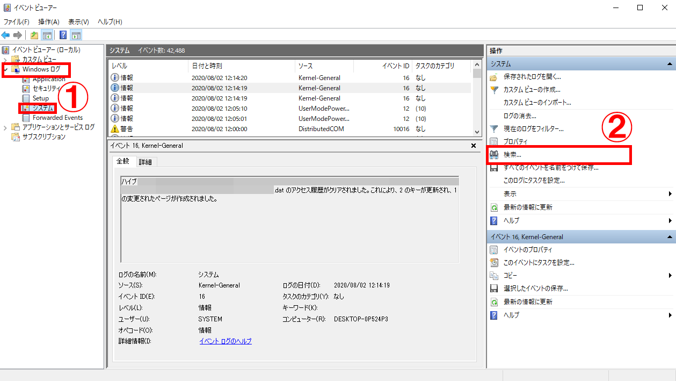Click the イベント数: 42,488 header text
Screen dimensions: 676x381
[x=161, y=51]
